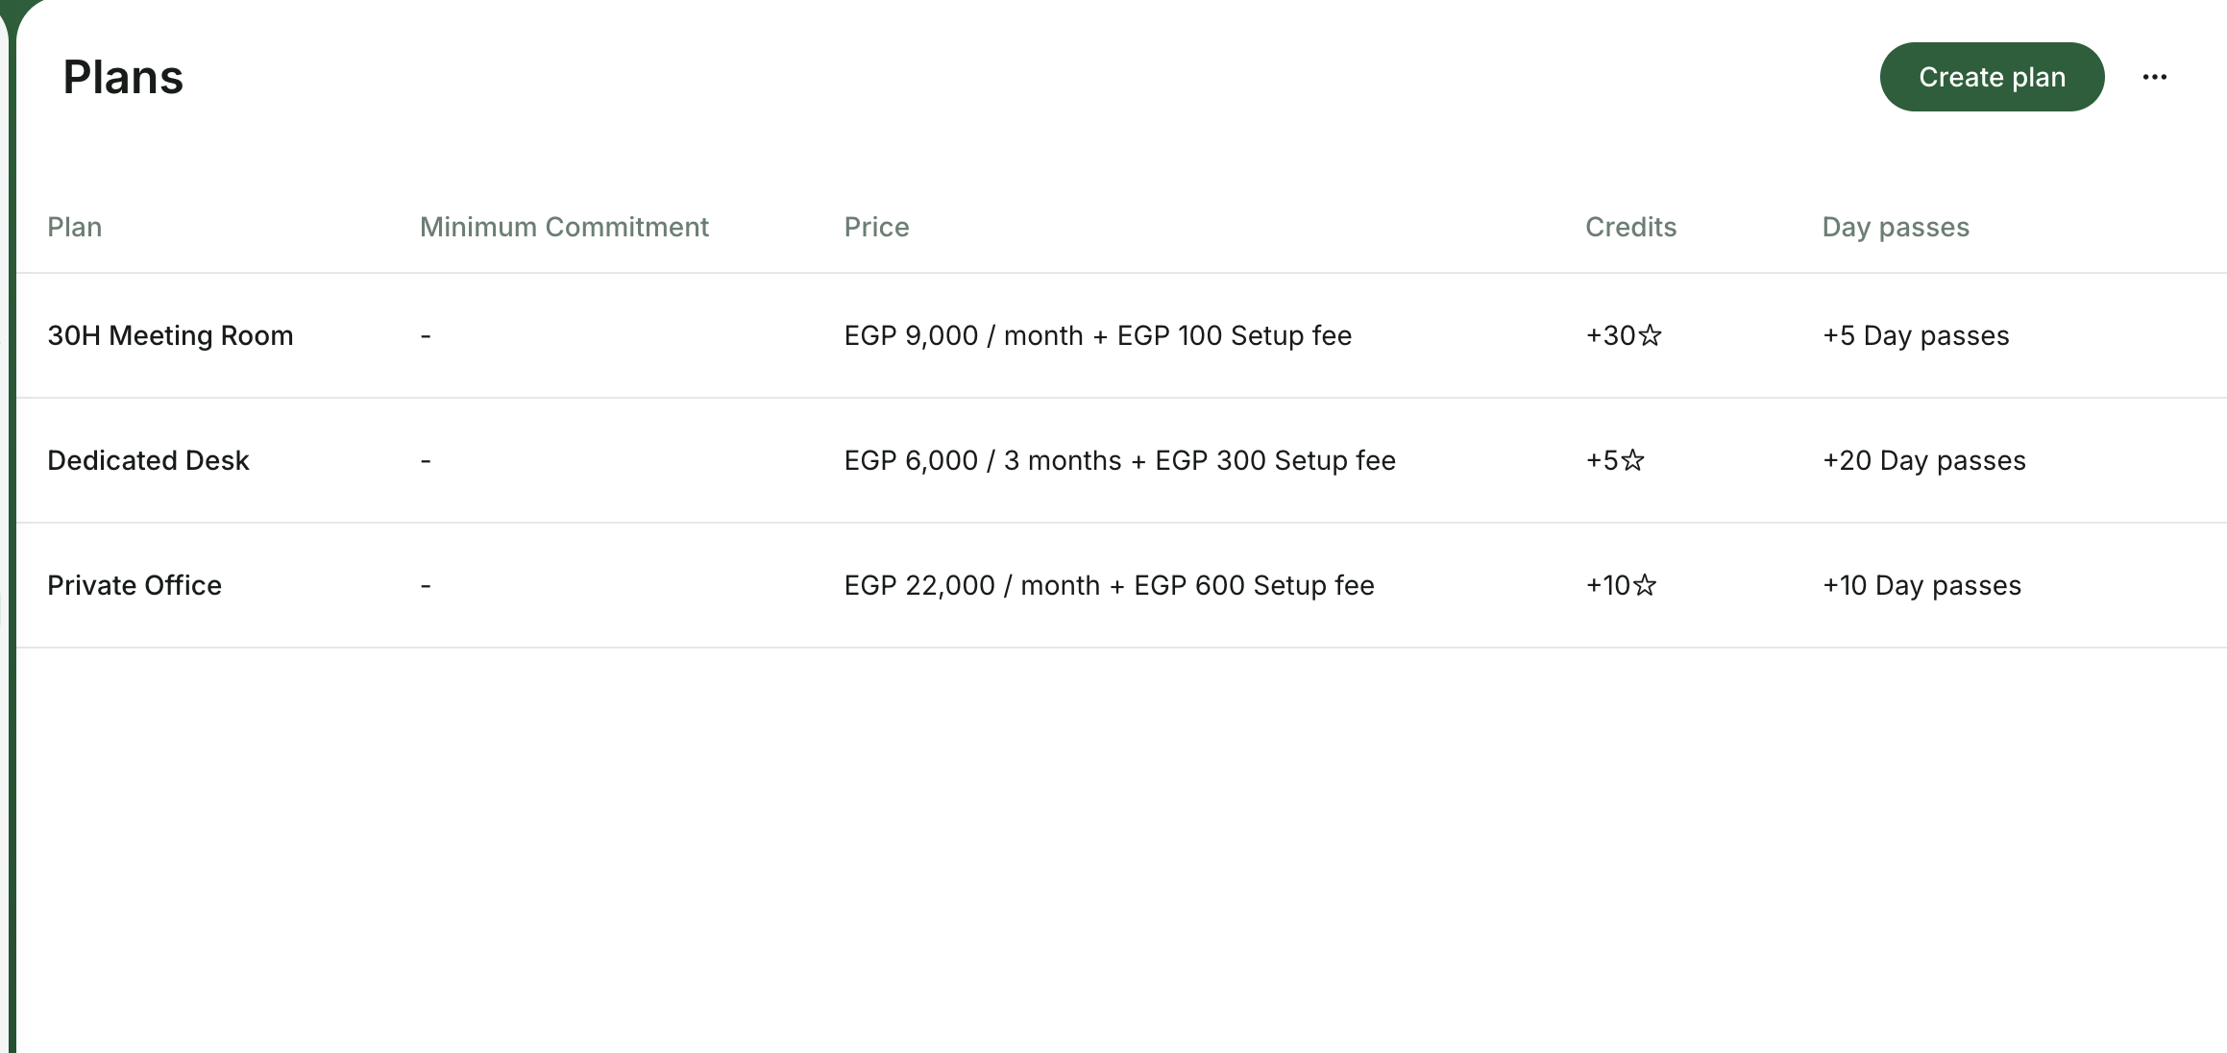Click the Minimum Commitment column header

pyautogui.click(x=564, y=227)
